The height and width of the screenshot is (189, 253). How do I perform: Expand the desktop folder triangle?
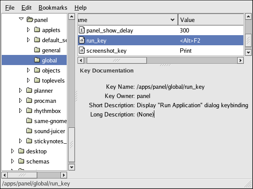[13, 151]
